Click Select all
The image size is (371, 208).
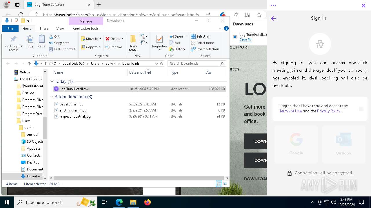200,36
